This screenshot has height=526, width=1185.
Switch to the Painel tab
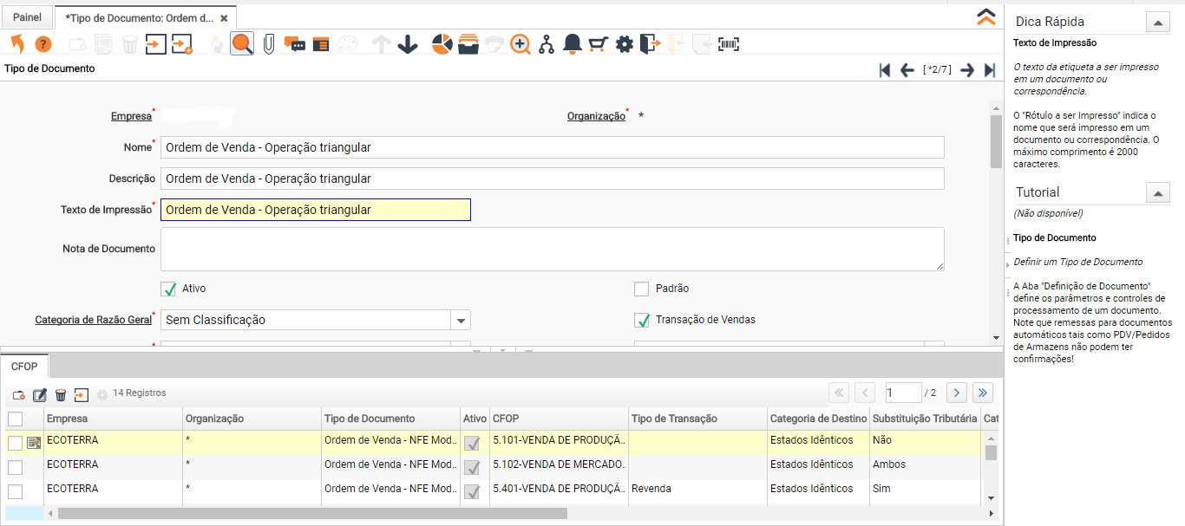point(27,17)
